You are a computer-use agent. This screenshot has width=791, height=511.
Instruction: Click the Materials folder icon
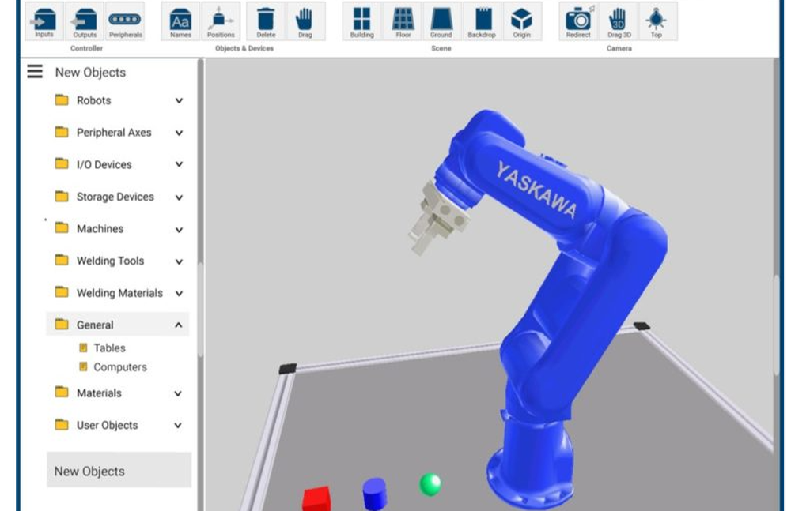62,392
